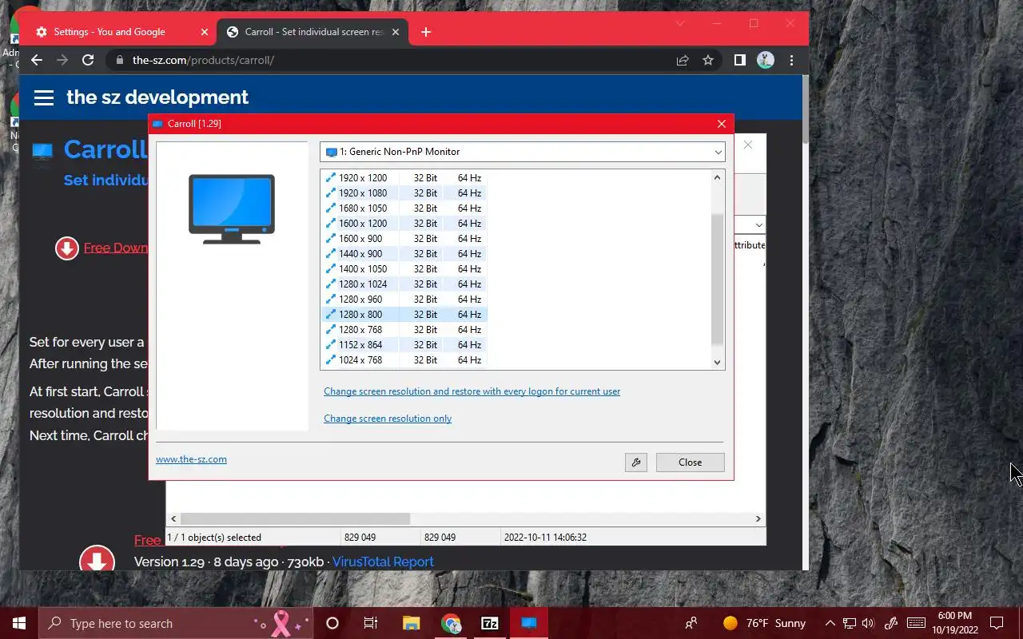
Task: Open the monitor selection dropdown
Action: click(x=523, y=152)
